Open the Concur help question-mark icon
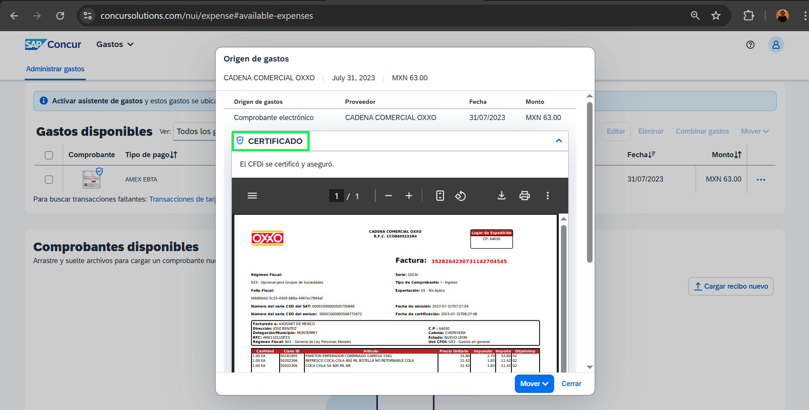This screenshot has width=809, height=410. click(x=750, y=45)
